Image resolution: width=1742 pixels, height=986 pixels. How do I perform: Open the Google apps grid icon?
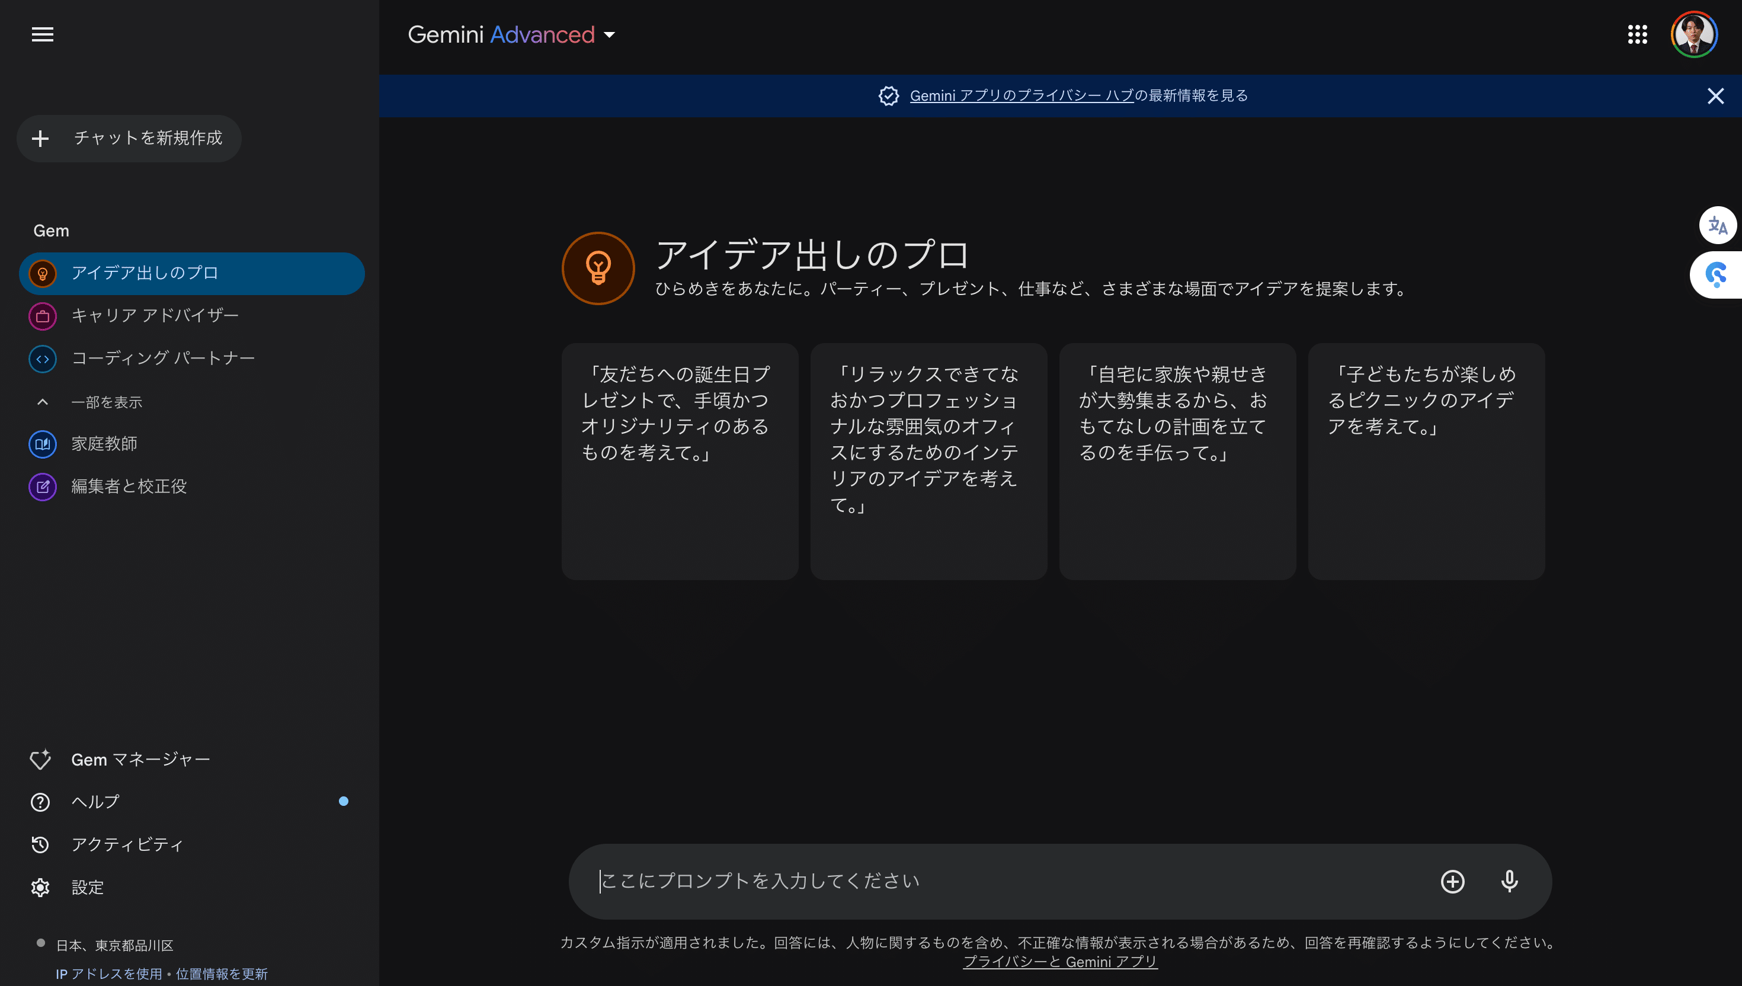pos(1637,34)
